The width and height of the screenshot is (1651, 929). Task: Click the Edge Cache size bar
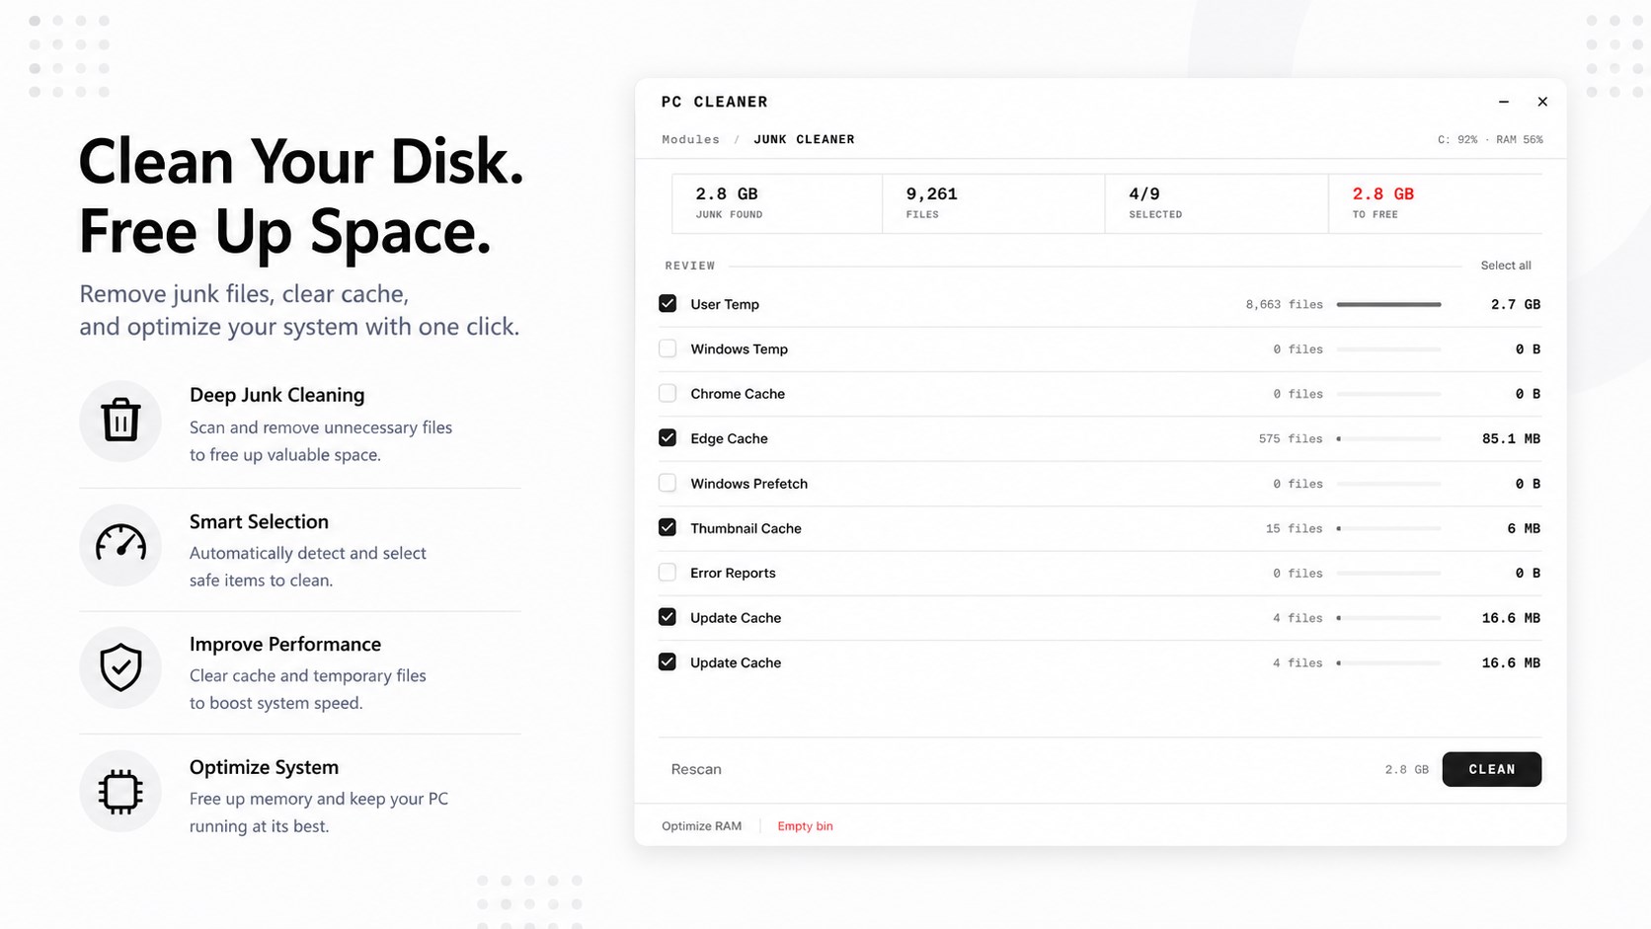pyautogui.click(x=1388, y=438)
